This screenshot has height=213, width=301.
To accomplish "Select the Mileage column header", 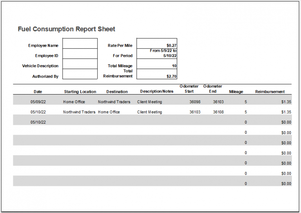I will coord(236,92).
